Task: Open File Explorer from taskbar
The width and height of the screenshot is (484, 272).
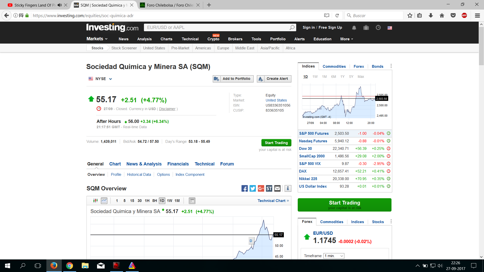Action: [85, 266]
